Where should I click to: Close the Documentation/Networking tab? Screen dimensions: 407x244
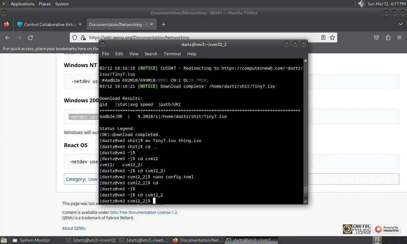click(152, 24)
